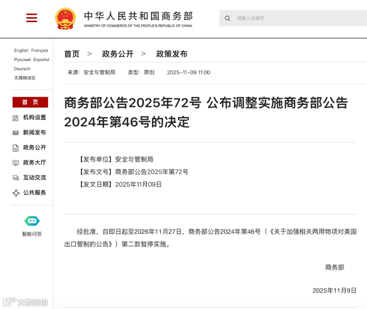The image size is (367, 309).
Task: Click the national emblem ministry logo
Action: pos(65,18)
